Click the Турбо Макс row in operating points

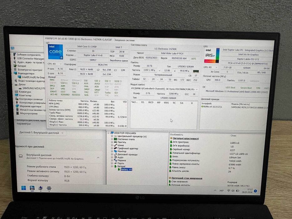click(88, 113)
